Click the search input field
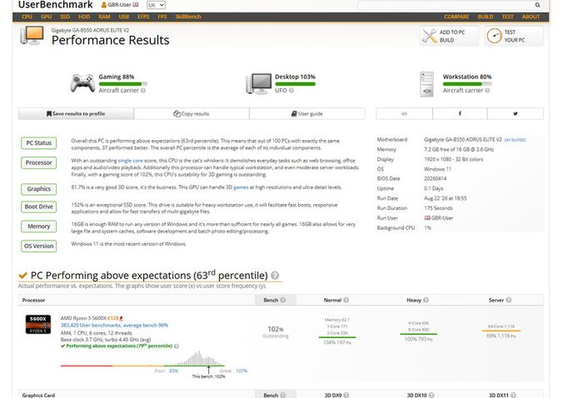 (x=446, y=5)
